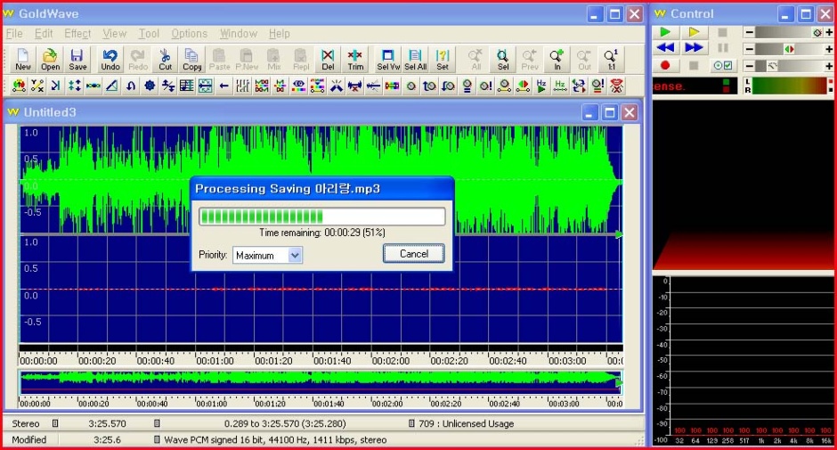
Task: Click the vertical faders Equalizer effect icon
Action: point(243,86)
